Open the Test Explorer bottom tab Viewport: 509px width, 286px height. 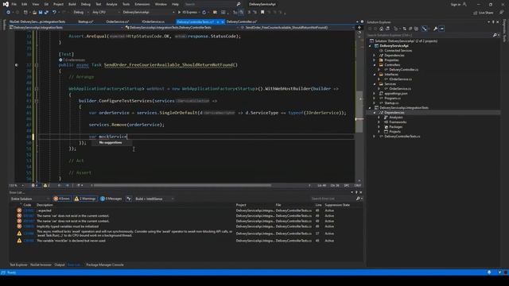[x=18, y=265]
